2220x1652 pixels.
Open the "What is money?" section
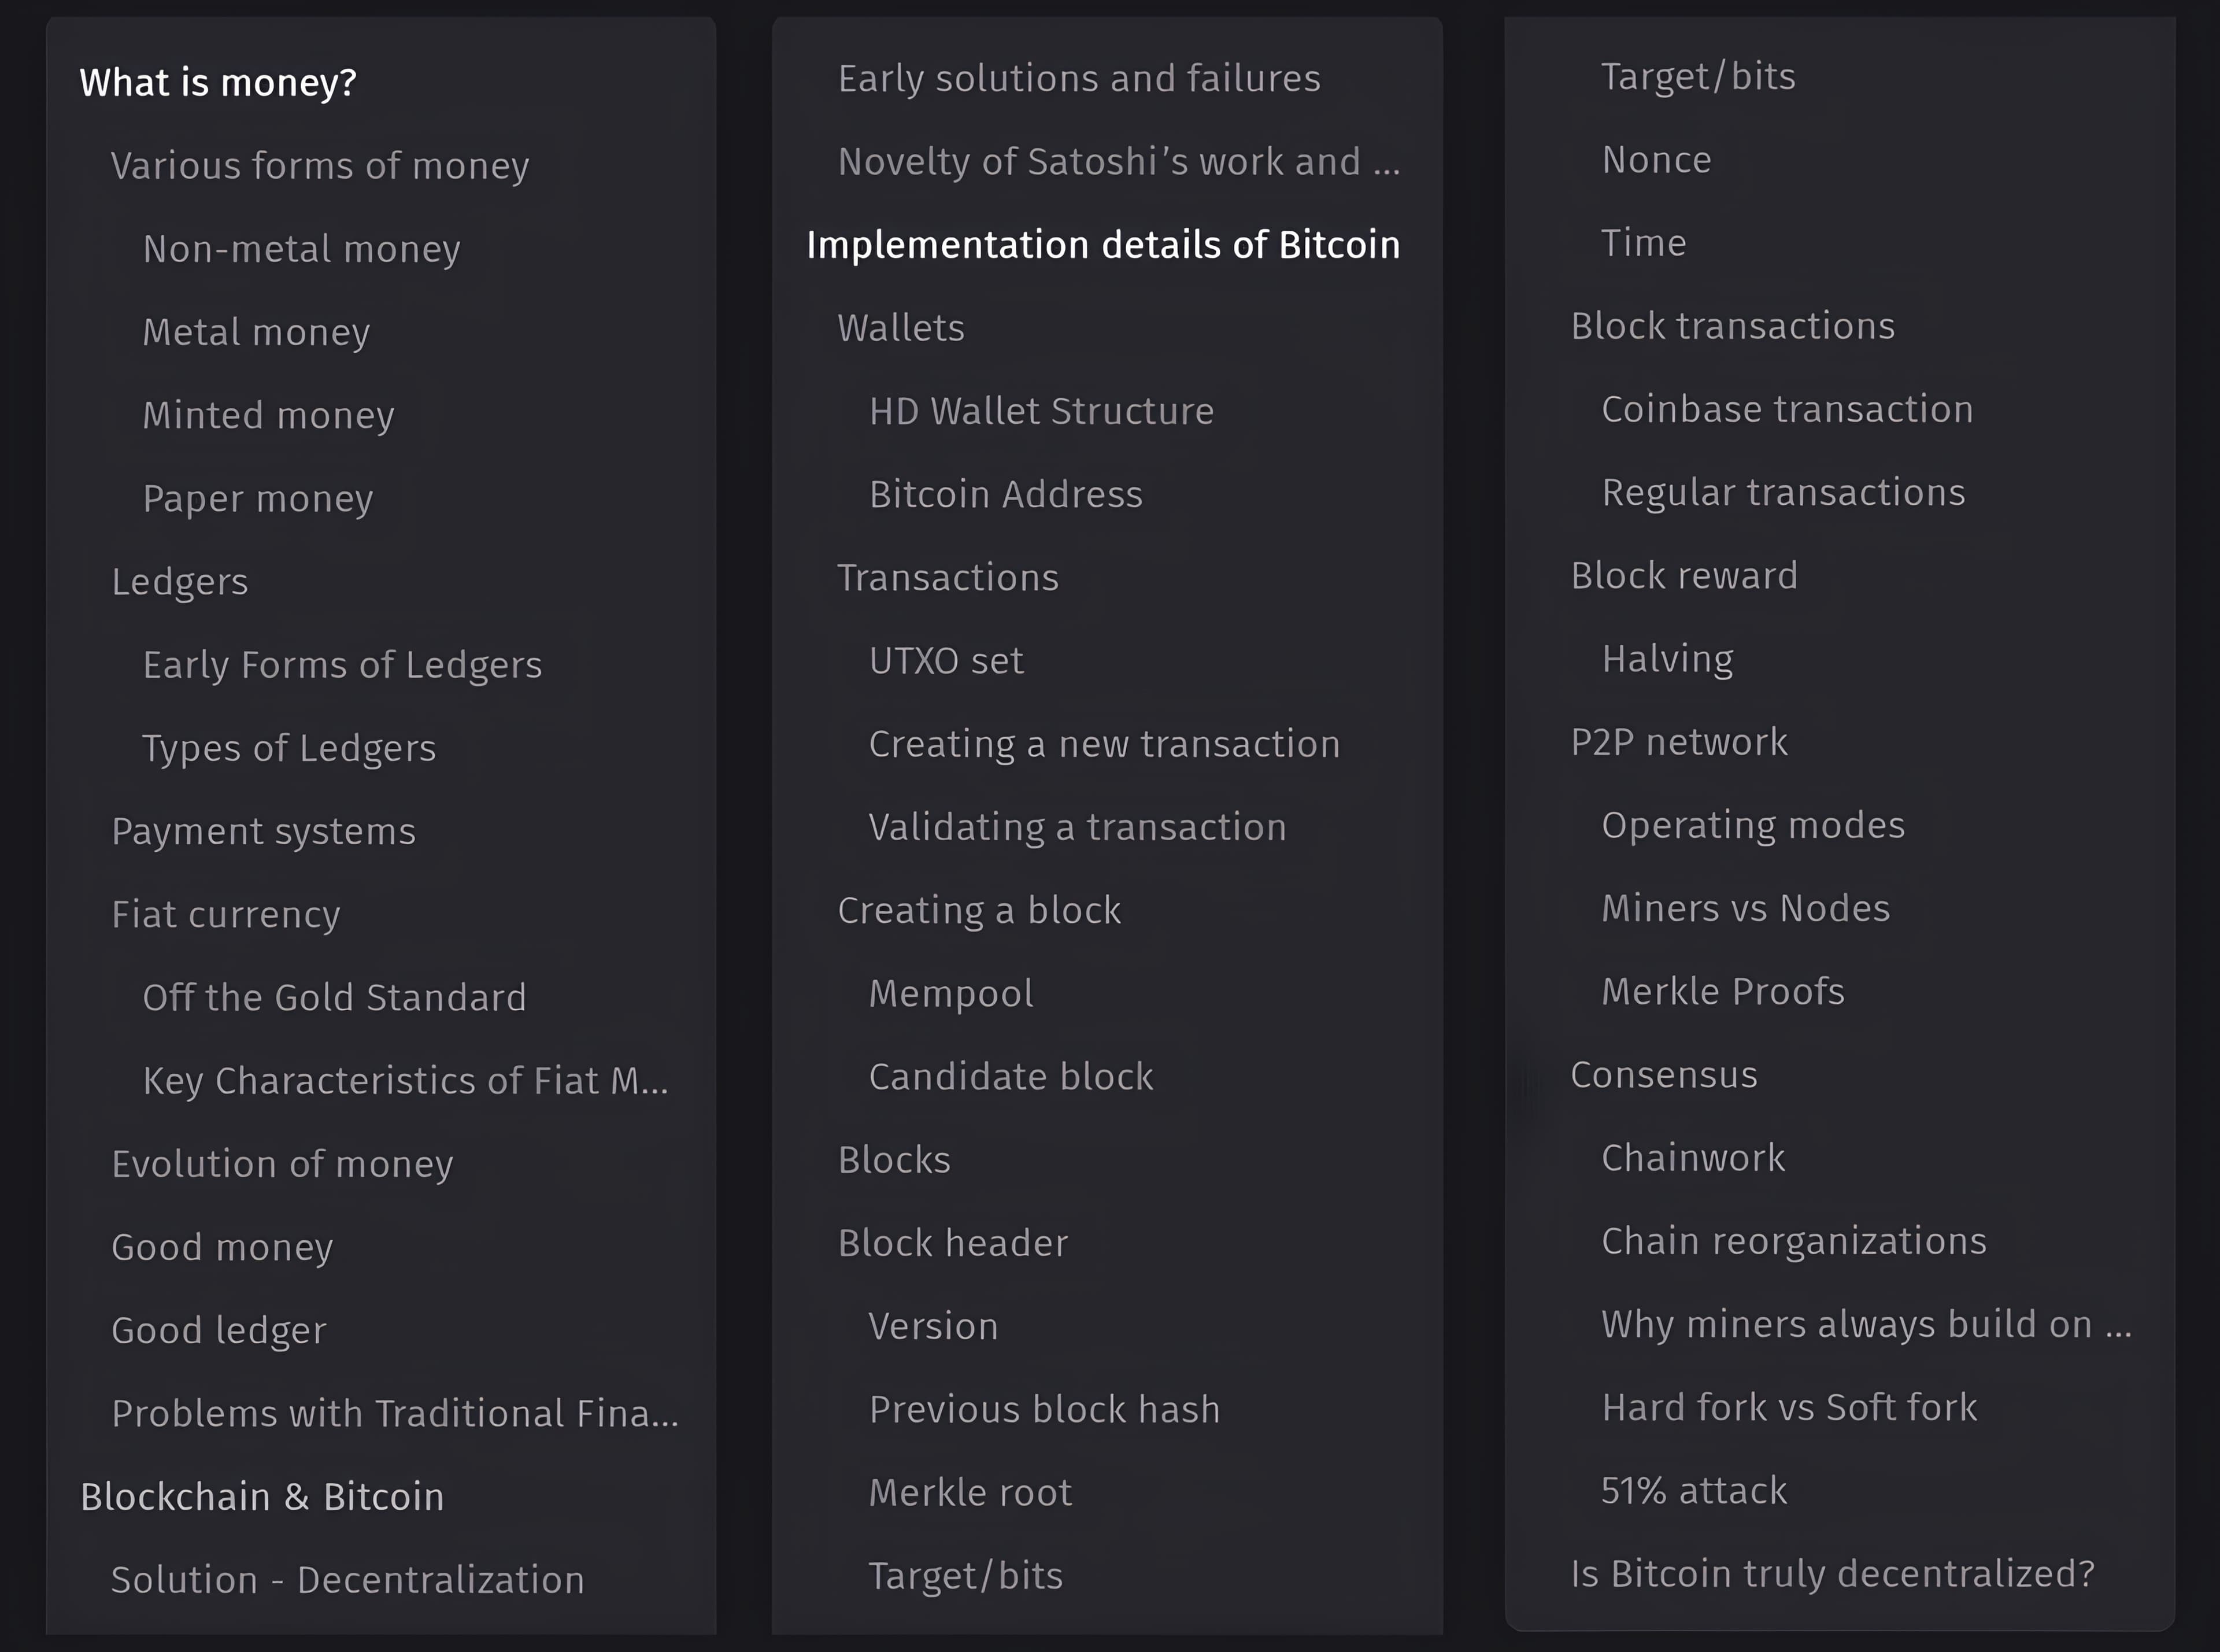point(218,82)
